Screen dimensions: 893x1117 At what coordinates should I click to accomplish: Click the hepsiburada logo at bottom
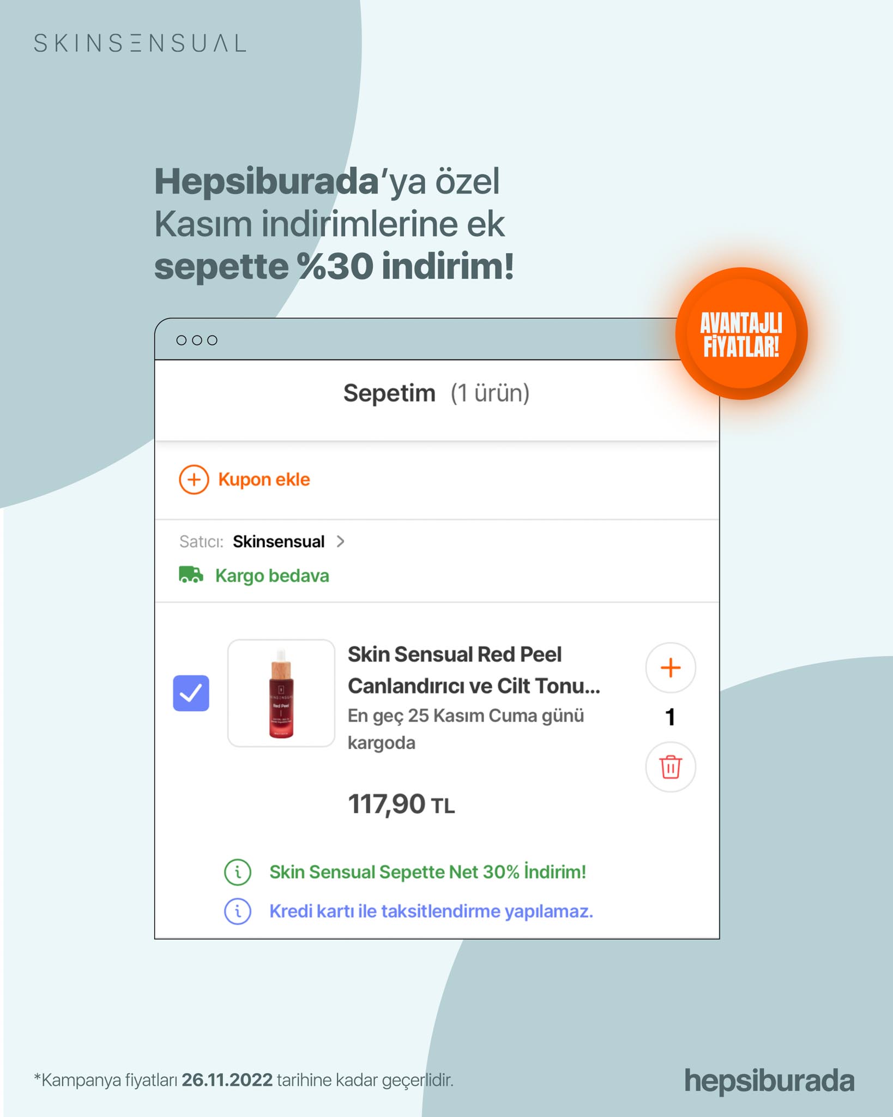coord(769,1080)
